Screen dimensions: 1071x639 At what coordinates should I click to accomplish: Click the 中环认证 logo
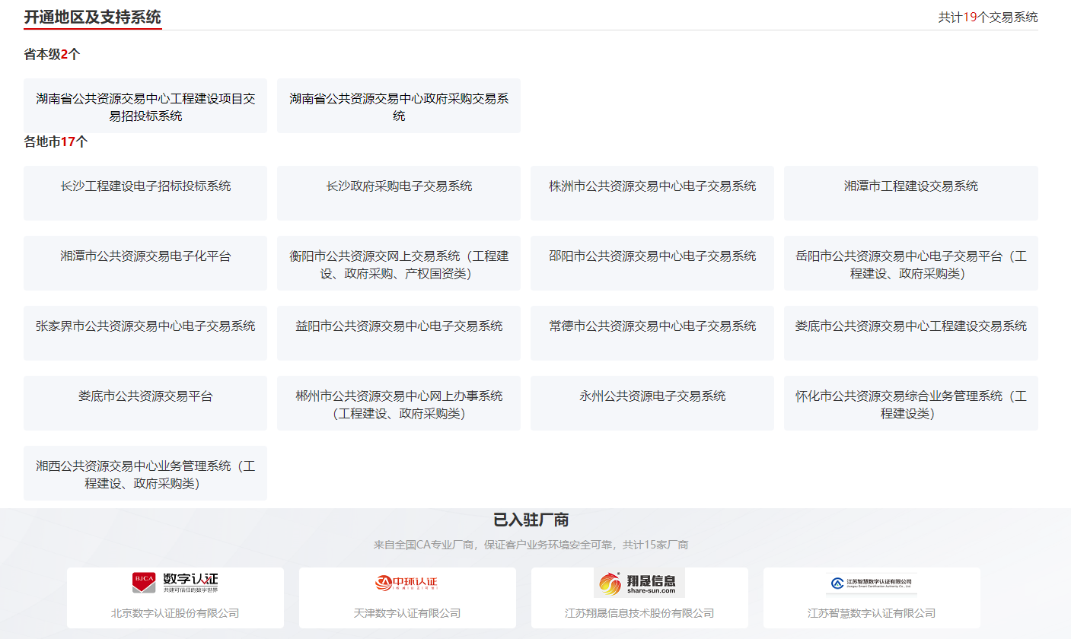pyautogui.click(x=406, y=583)
